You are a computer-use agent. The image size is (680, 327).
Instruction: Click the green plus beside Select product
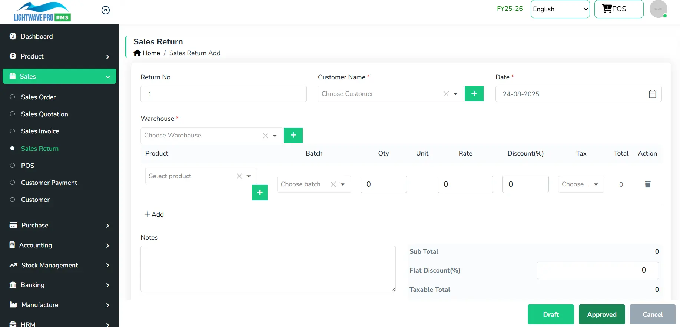pyautogui.click(x=260, y=193)
